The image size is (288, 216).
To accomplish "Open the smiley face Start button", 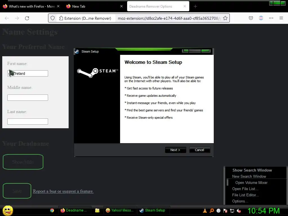I will (8, 210).
